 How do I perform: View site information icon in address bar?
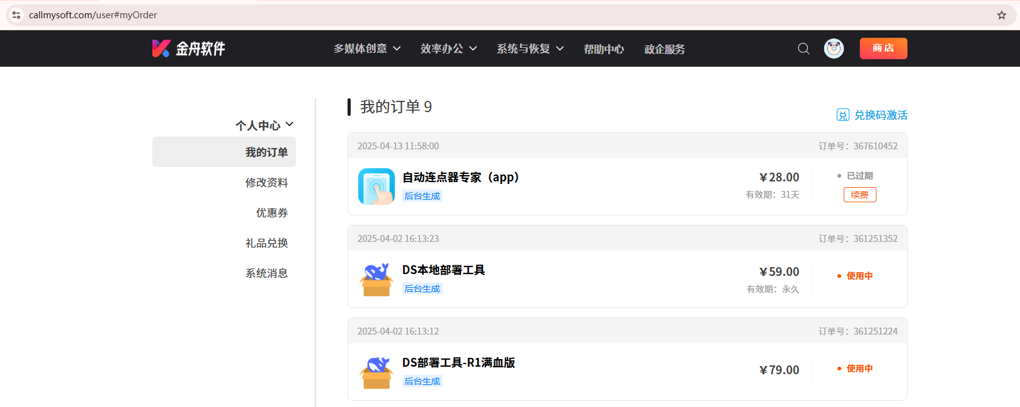16,15
